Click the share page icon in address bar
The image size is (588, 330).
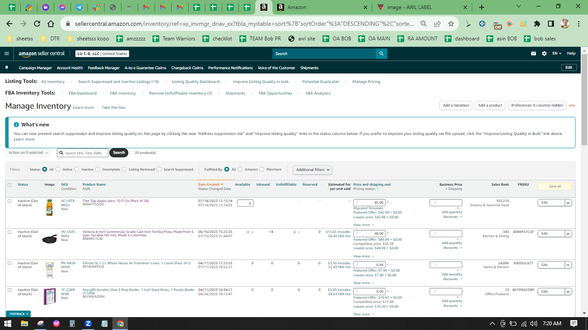[x=437, y=24]
